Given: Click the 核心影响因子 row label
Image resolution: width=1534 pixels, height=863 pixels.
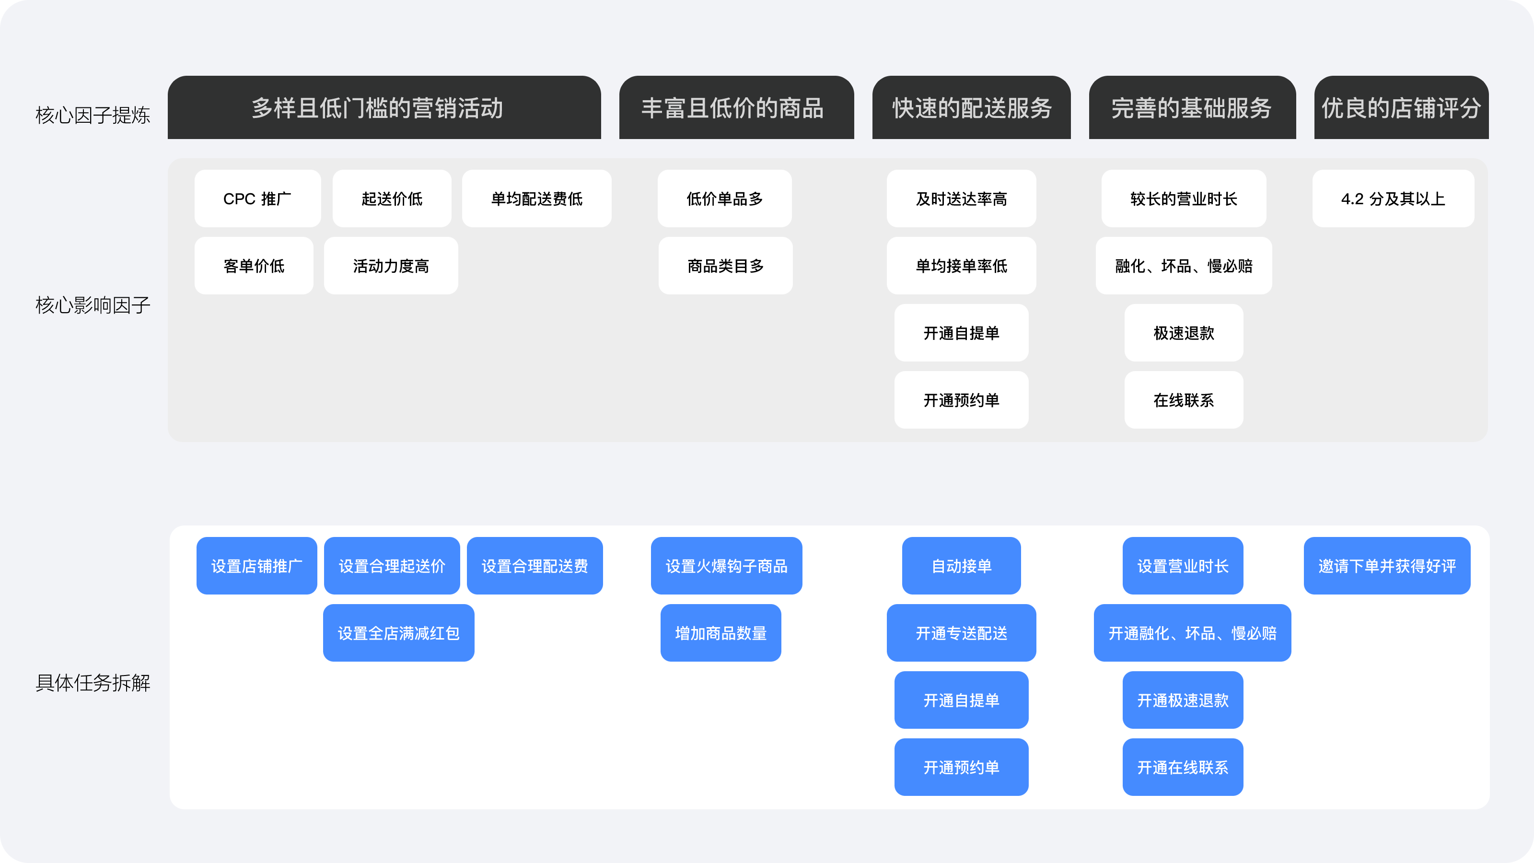Looking at the screenshot, I should point(93,305).
